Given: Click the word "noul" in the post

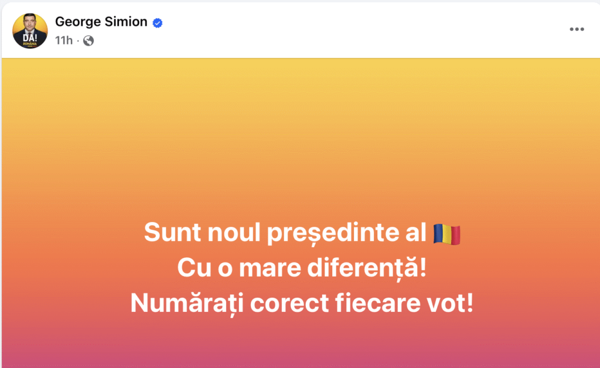Looking at the screenshot, I should [234, 232].
